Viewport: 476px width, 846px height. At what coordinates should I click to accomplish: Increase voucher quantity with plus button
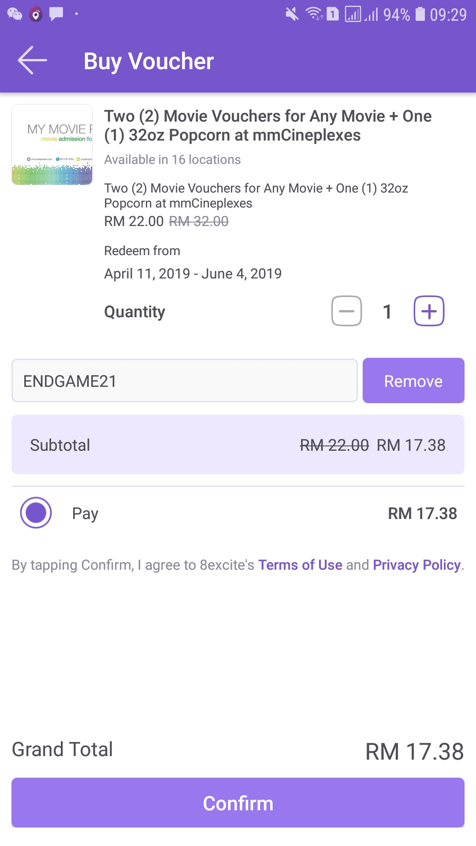[429, 311]
